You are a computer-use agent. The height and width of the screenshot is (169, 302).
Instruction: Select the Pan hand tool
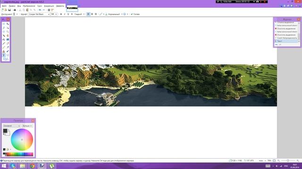pos(8,36)
